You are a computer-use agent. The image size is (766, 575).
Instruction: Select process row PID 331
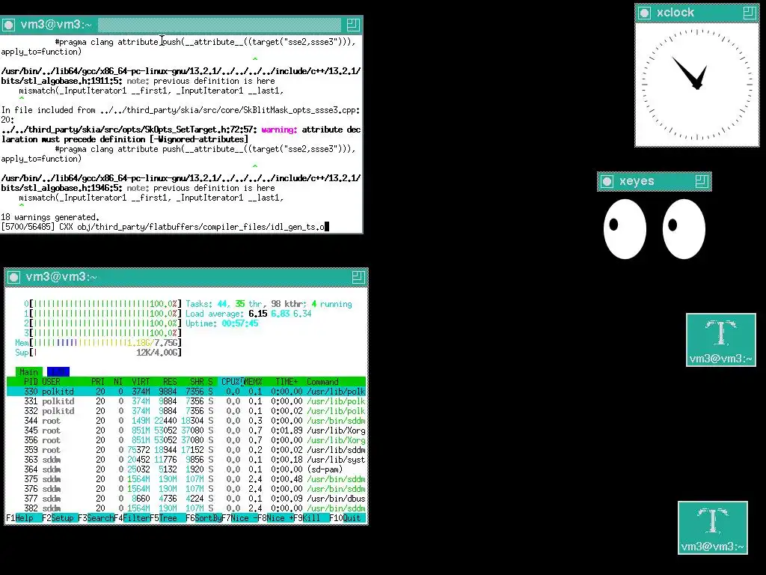click(186, 401)
